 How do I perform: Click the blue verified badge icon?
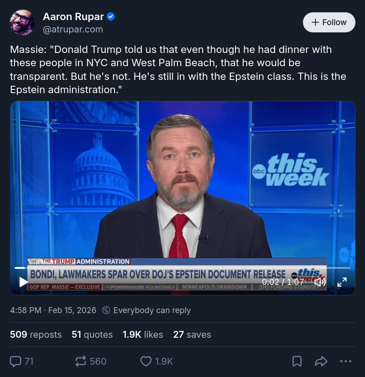(x=111, y=16)
